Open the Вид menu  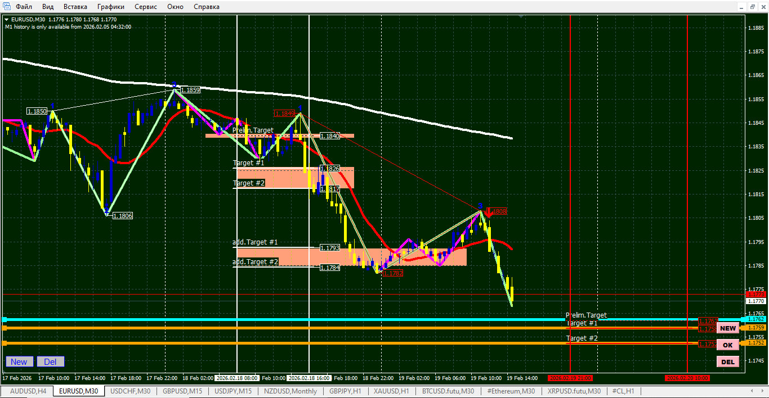pos(48,7)
